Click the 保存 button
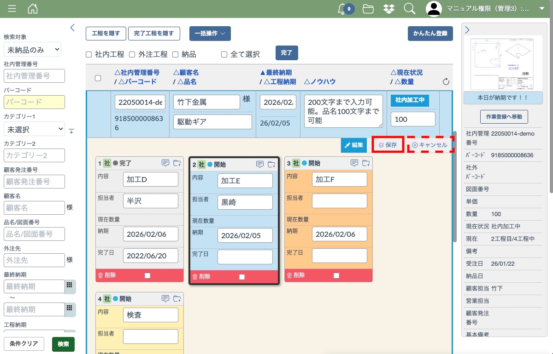Screen dimensions: 553x354 click(388, 145)
